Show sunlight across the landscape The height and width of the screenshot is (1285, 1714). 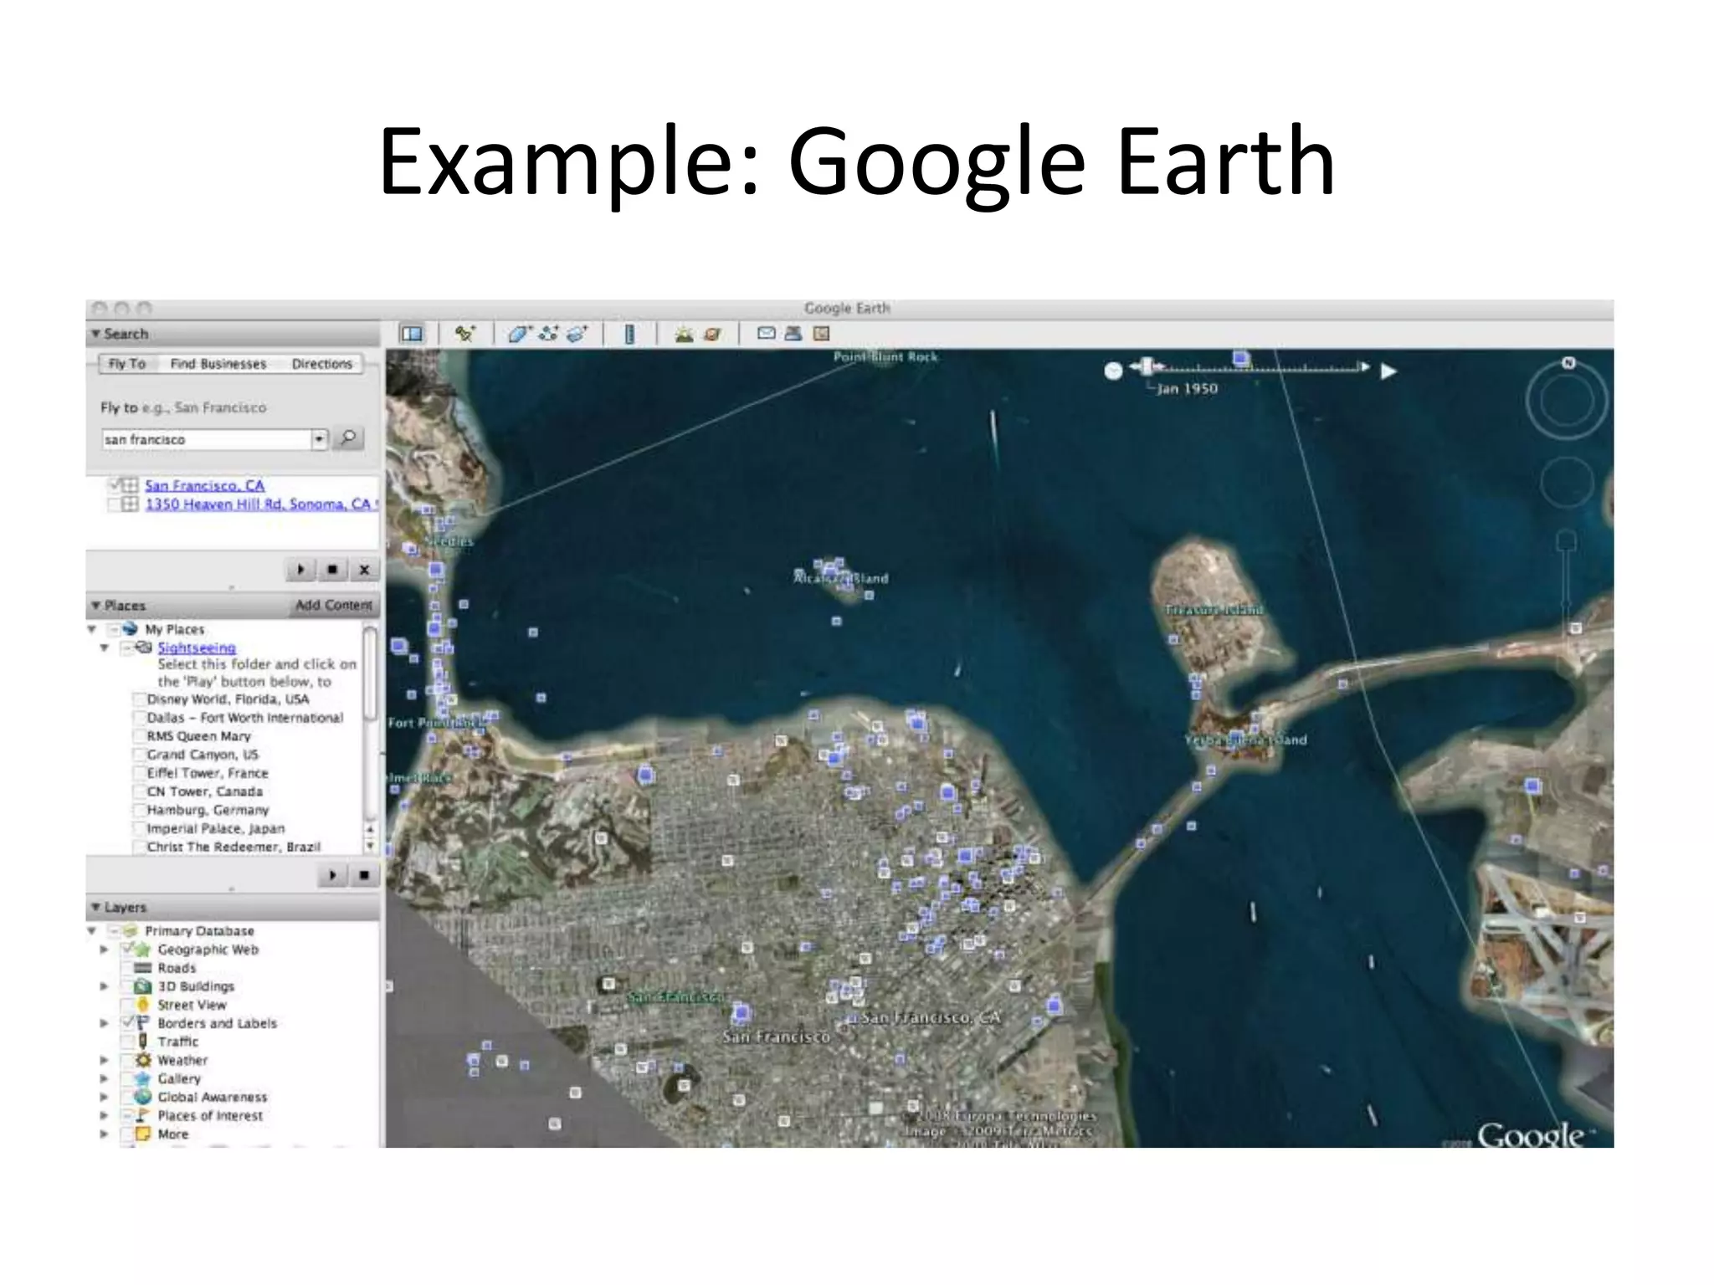pos(684,334)
